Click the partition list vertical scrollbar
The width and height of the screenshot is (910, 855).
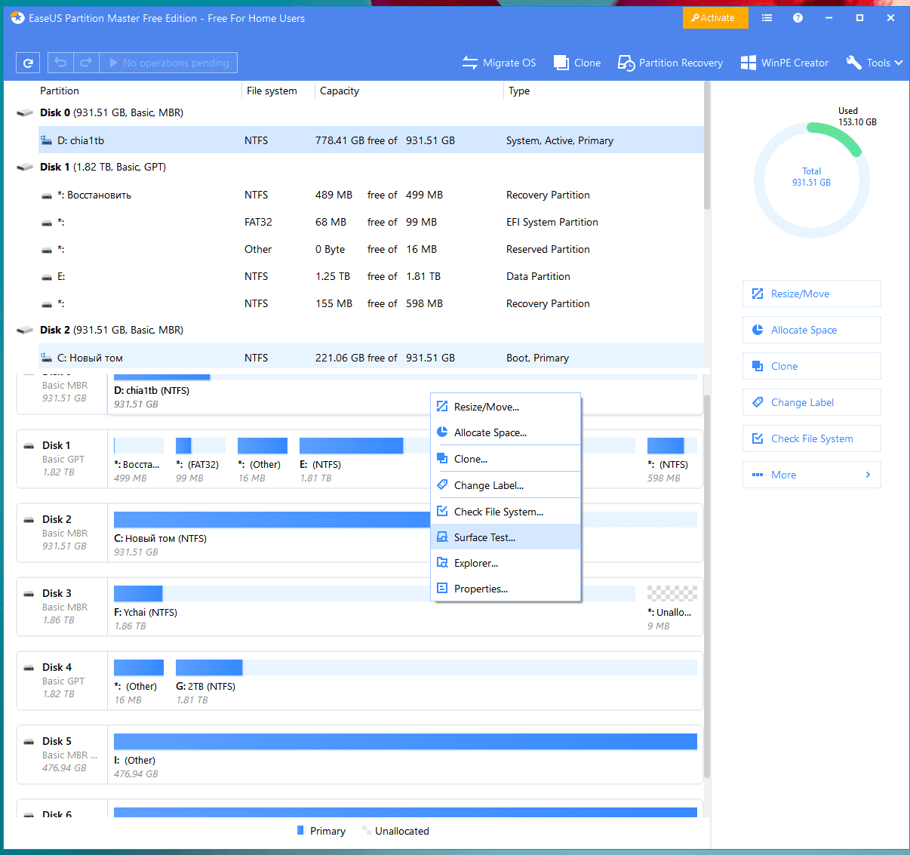coord(707,145)
